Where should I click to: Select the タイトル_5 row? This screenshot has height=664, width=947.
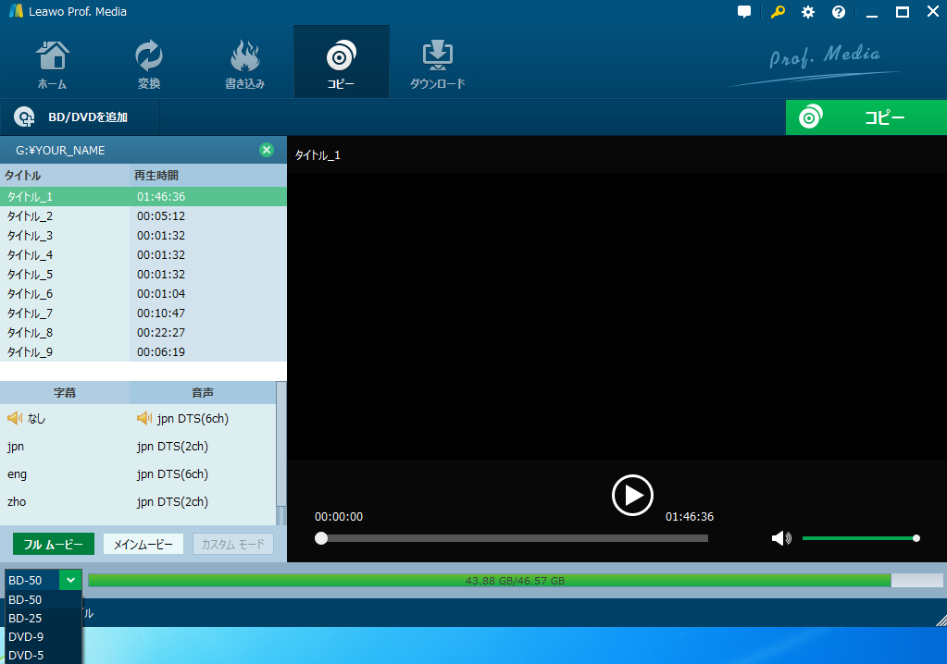point(143,274)
